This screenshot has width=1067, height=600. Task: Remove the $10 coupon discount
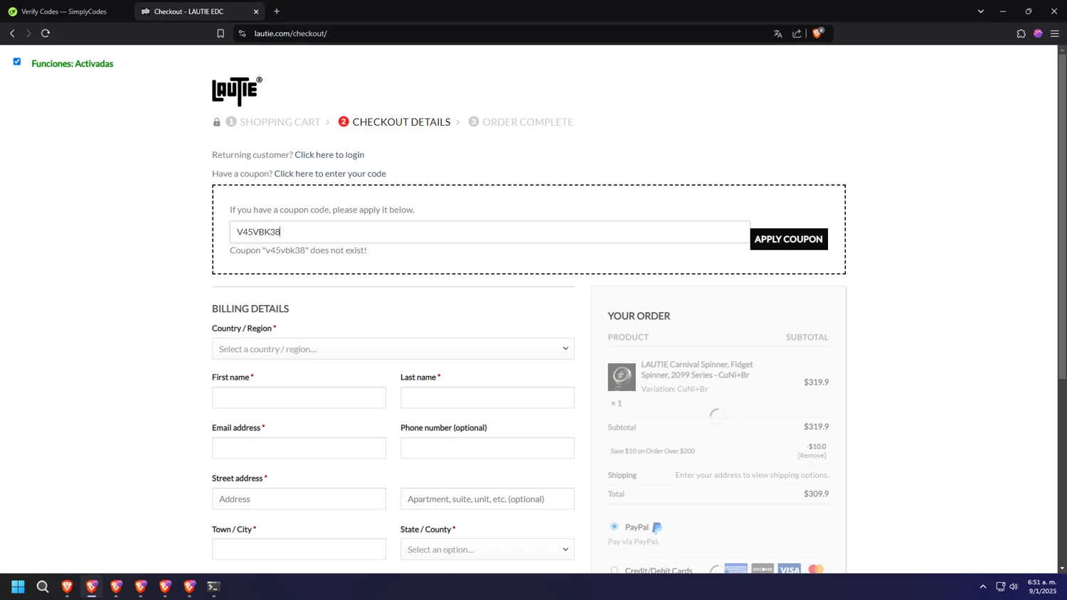pos(812,456)
